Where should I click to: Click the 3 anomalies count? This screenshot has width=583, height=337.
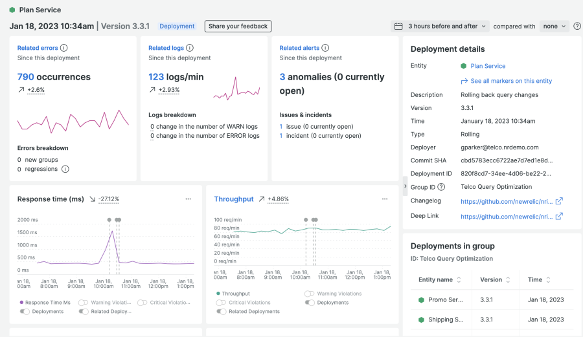coord(282,77)
